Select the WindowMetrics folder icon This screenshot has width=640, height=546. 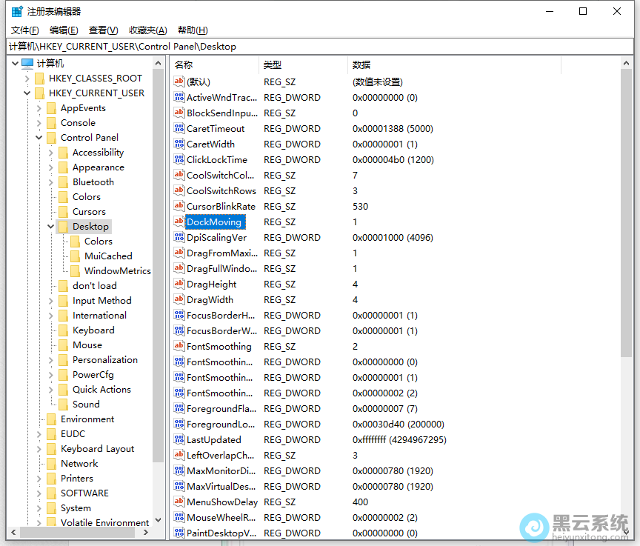[x=75, y=271]
